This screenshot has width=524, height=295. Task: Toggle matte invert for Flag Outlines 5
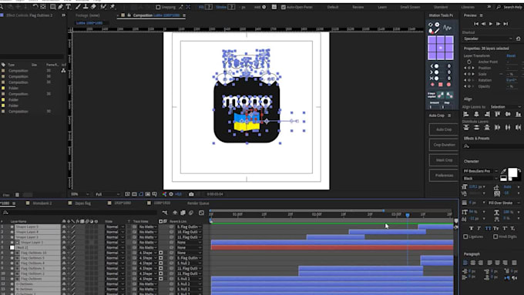[161, 258]
